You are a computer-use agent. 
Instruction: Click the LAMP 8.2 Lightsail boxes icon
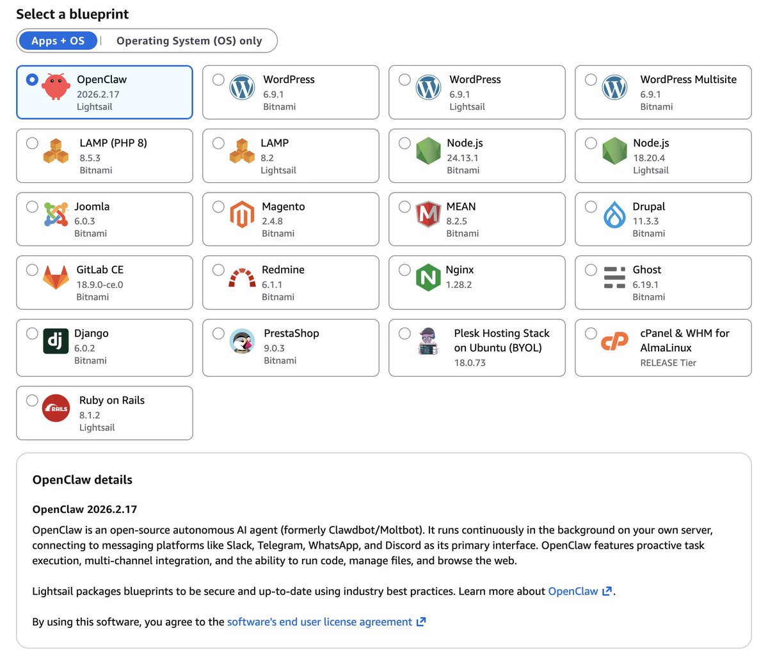click(242, 151)
